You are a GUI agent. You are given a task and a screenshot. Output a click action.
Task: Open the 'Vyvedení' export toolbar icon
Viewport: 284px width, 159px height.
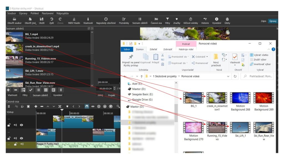(217, 21)
